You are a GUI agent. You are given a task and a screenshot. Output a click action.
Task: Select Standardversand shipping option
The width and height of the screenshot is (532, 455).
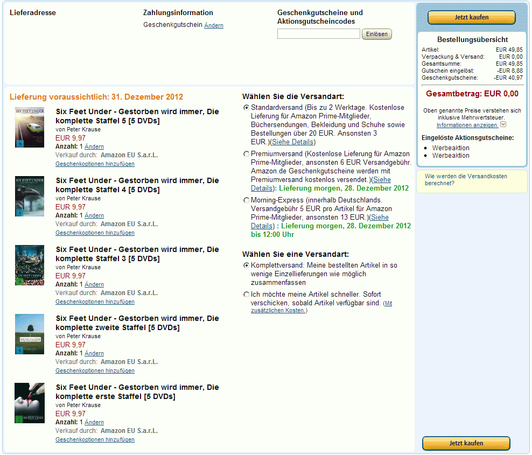(246, 108)
